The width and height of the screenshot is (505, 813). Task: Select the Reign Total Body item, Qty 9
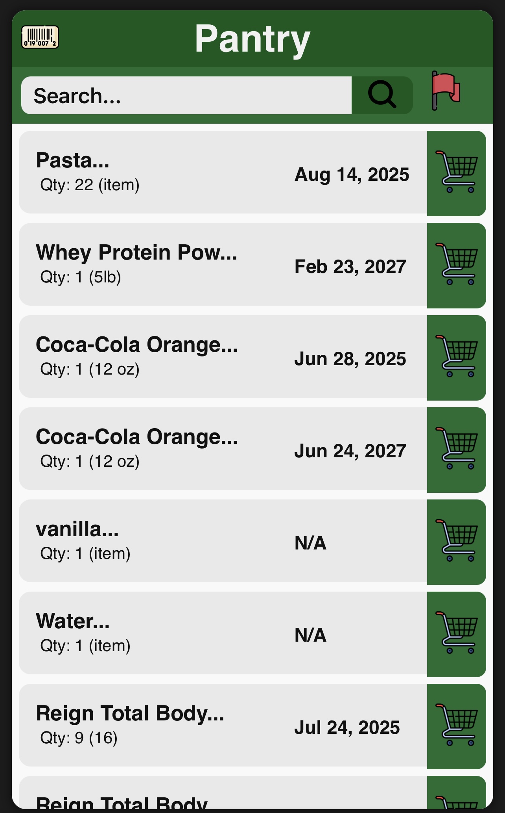pyautogui.click(x=157, y=725)
